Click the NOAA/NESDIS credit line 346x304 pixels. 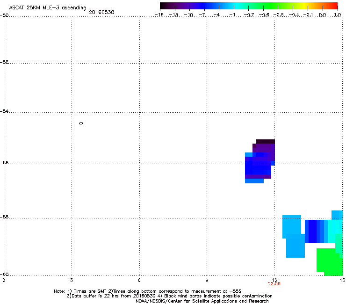pyautogui.click(x=202, y=301)
